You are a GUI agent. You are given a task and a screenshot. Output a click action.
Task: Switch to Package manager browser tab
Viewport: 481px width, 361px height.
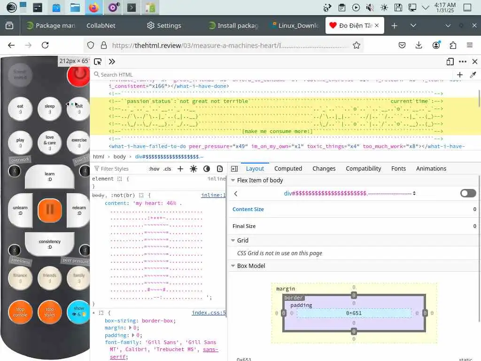(51, 25)
